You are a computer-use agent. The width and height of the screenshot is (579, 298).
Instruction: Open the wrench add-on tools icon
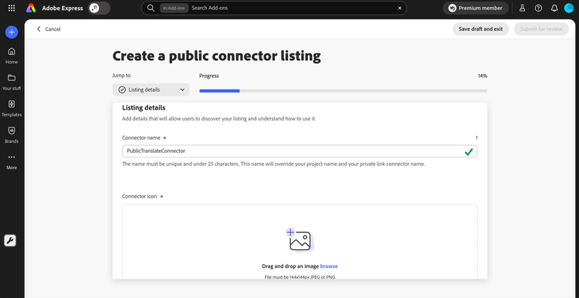click(10, 241)
